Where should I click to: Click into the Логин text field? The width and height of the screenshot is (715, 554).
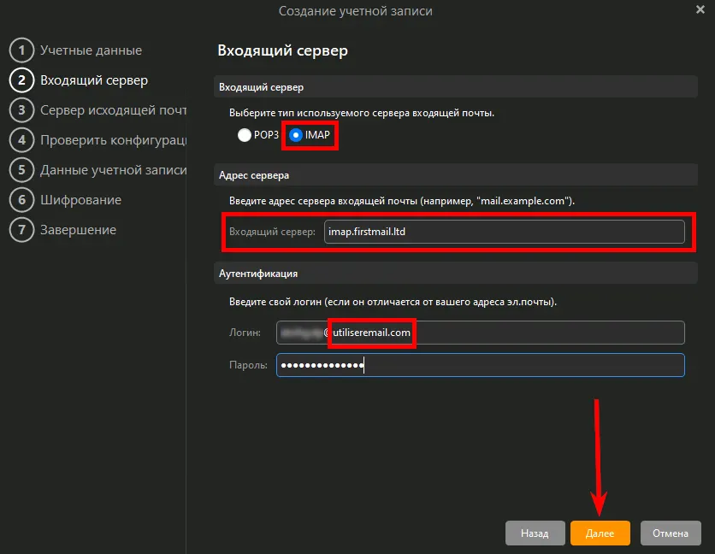tap(480, 333)
